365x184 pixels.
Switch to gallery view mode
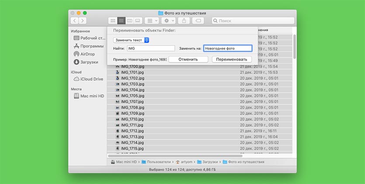tap(137, 21)
